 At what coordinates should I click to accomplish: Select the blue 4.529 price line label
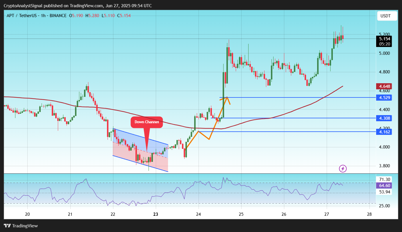tap(385, 98)
